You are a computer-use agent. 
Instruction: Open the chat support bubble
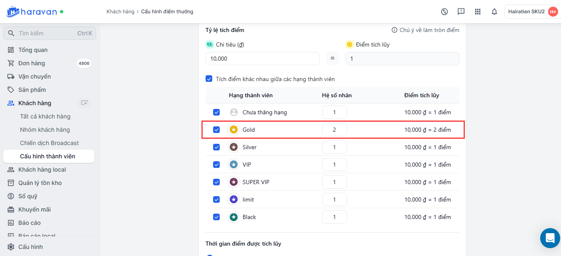click(550, 238)
